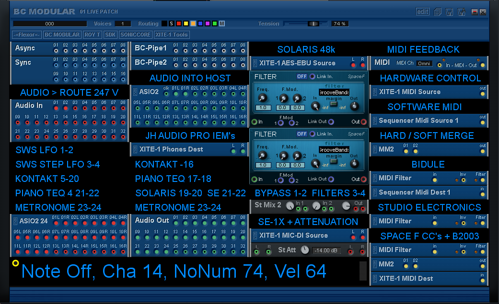Image resolution: width=499 pixels, height=304 pixels.
Task: Click the JH AUDIO PRO IEM's label
Action: [x=190, y=136]
